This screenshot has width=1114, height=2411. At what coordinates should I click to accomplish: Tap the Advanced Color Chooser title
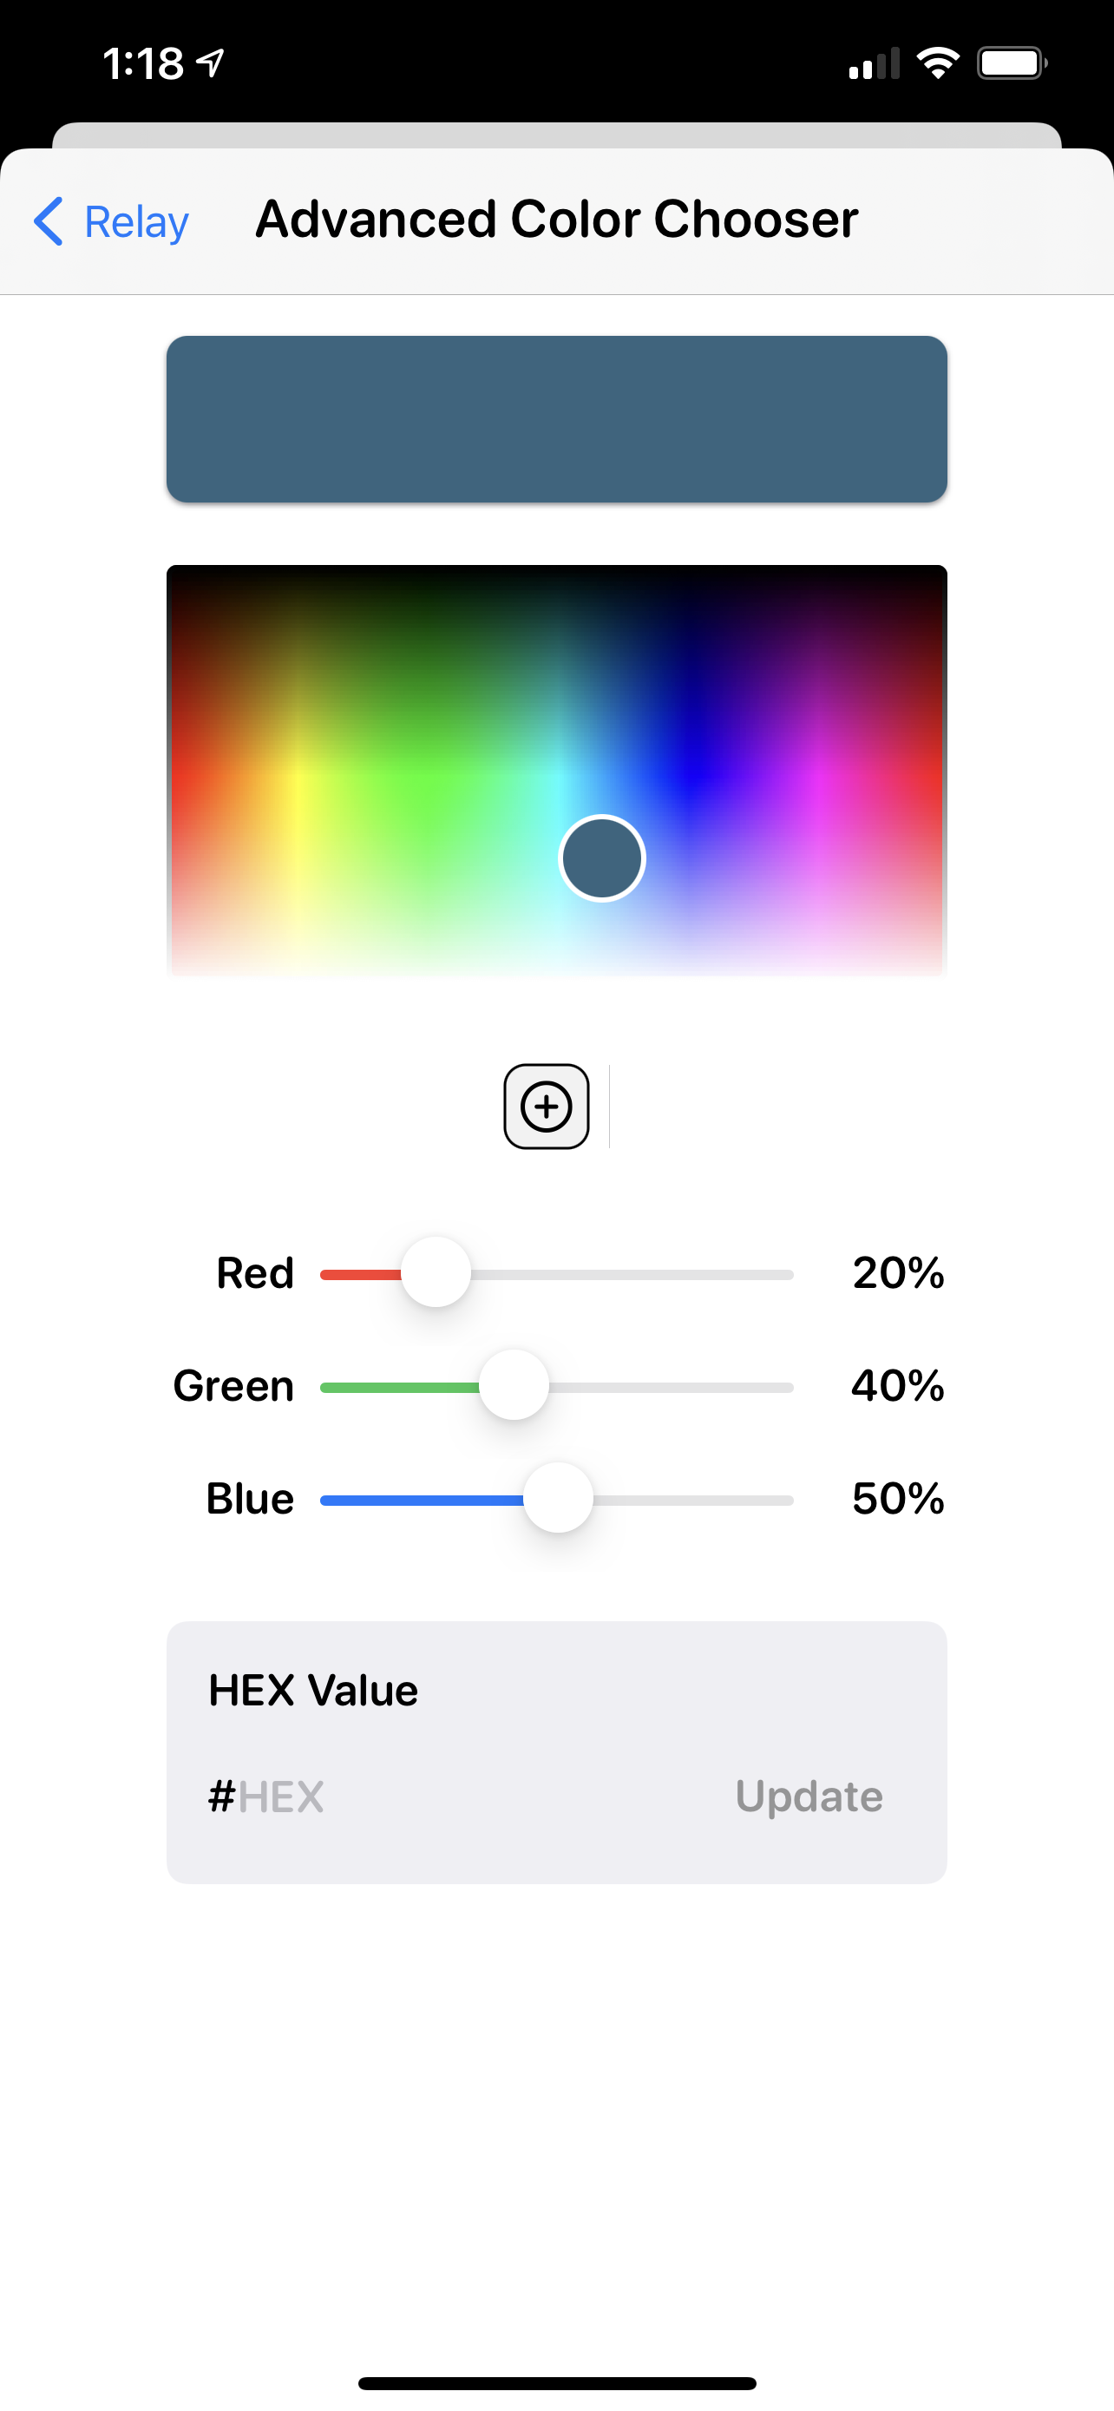click(556, 220)
